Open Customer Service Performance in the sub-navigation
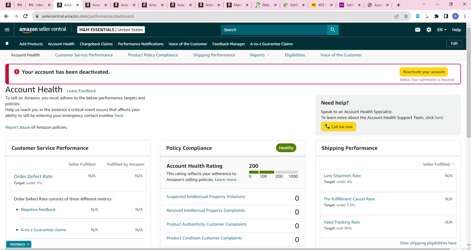The width and height of the screenshot is (471, 250). (84, 55)
